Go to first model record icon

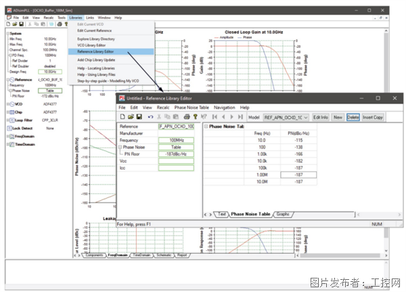pos(215,117)
